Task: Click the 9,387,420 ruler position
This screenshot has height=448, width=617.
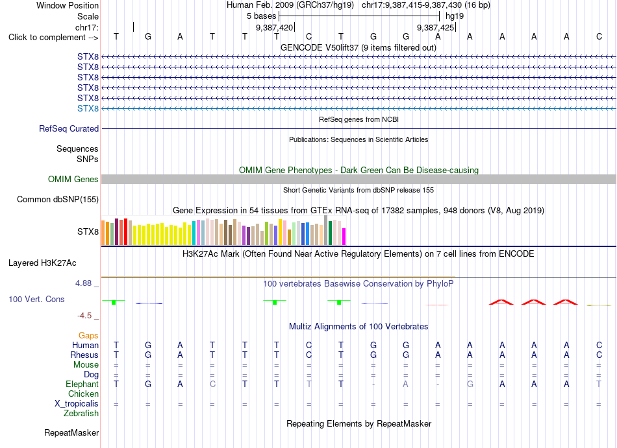Action: (274, 27)
